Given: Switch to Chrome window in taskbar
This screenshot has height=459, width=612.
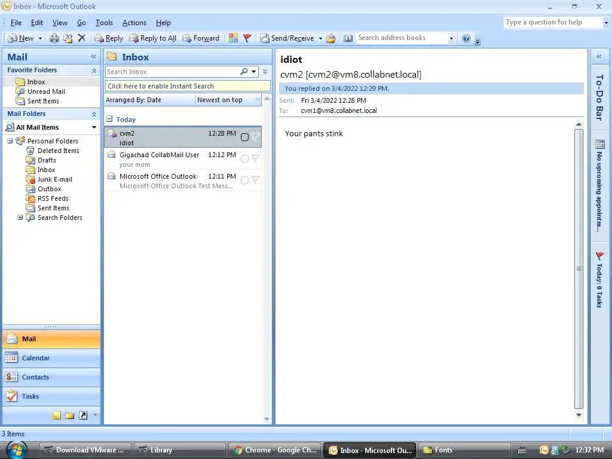Looking at the screenshot, I should tap(275, 450).
